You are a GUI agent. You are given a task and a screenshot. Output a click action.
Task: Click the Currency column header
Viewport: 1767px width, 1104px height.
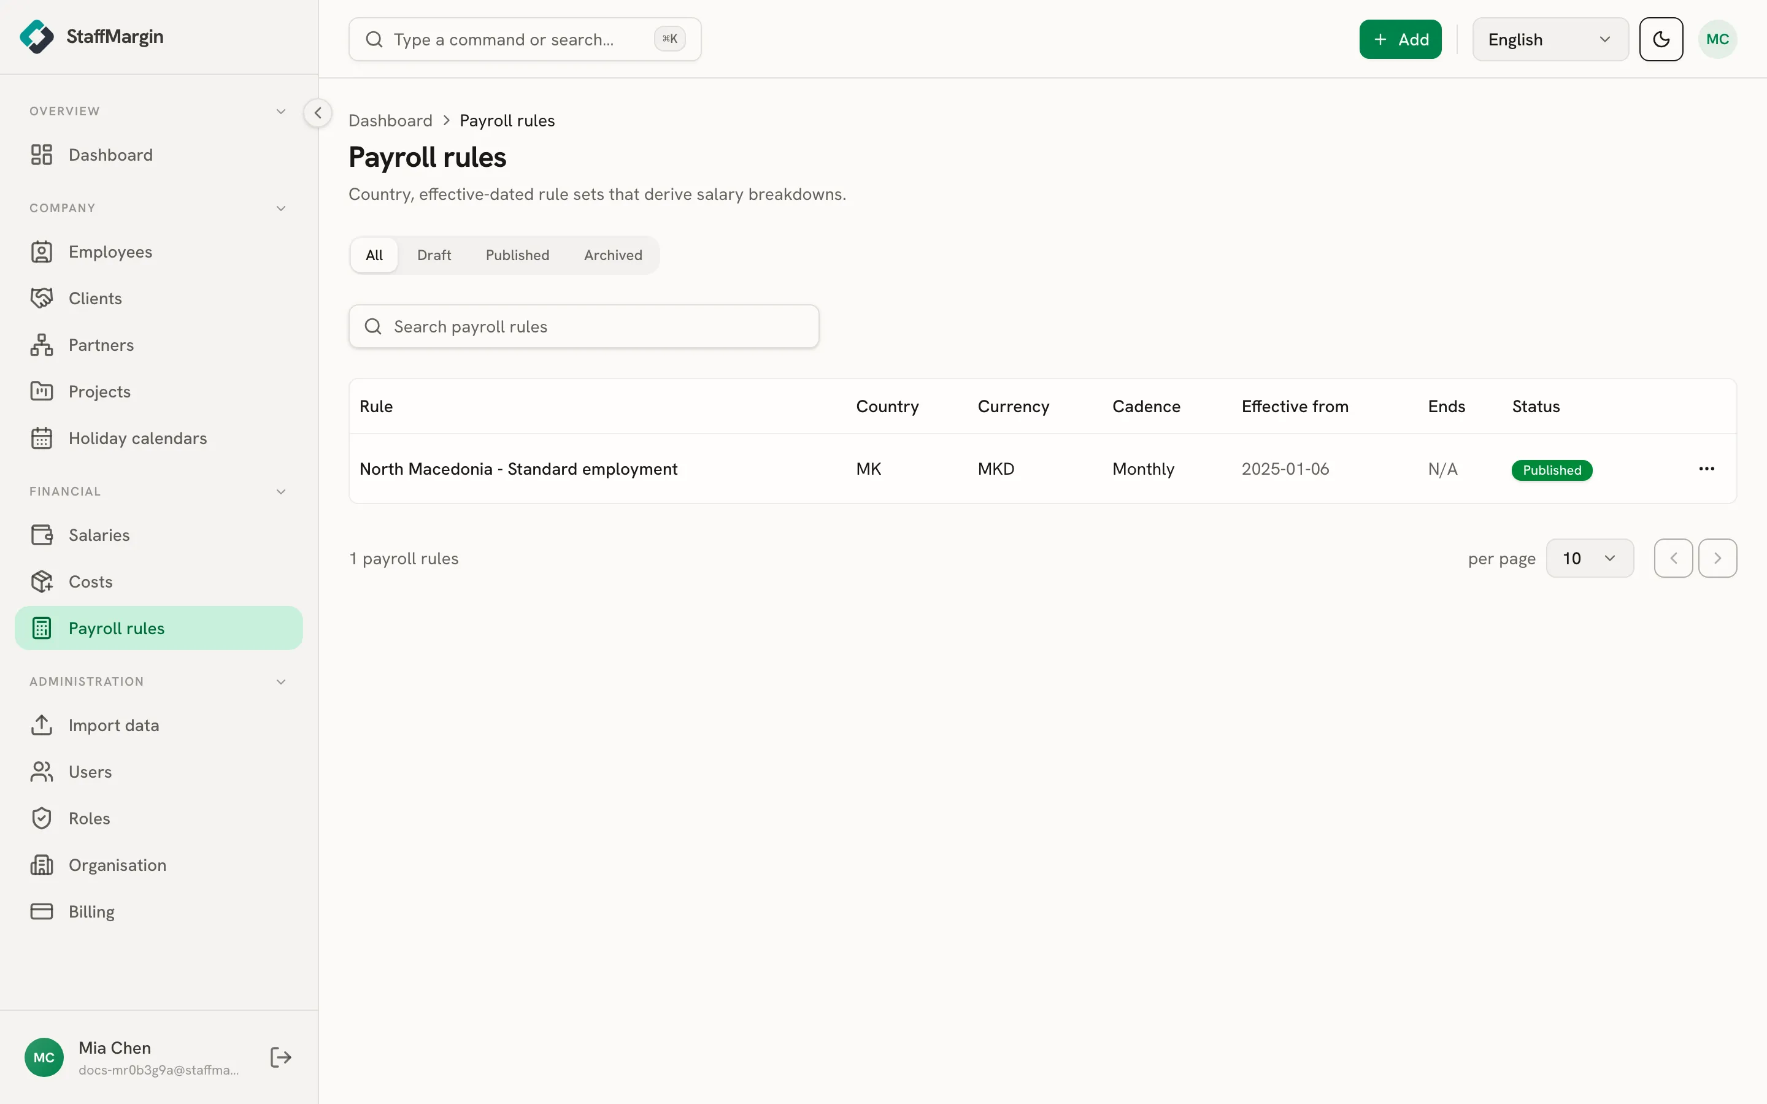tap(1013, 407)
